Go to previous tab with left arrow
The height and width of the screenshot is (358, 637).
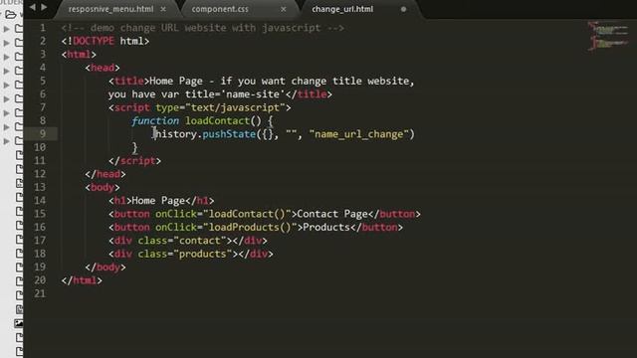[x=33, y=7]
